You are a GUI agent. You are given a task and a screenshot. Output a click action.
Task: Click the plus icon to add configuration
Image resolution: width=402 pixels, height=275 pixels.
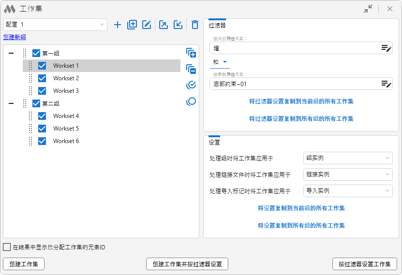coord(118,25)
